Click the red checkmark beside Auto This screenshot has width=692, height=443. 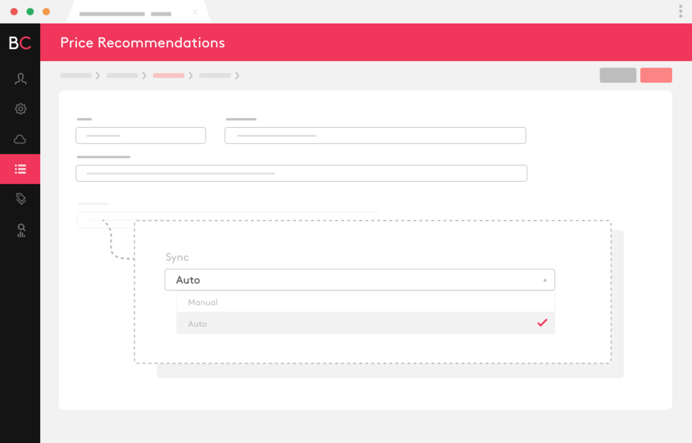tap(542, 323)
